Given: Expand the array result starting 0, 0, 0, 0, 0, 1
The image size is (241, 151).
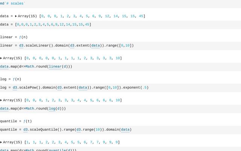Looking at the screenshot, I should [1, 58].
